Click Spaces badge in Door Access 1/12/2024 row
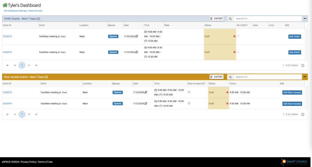Image resolution: width=312 pixels, height=167 pixels. [x=118, y=104]
